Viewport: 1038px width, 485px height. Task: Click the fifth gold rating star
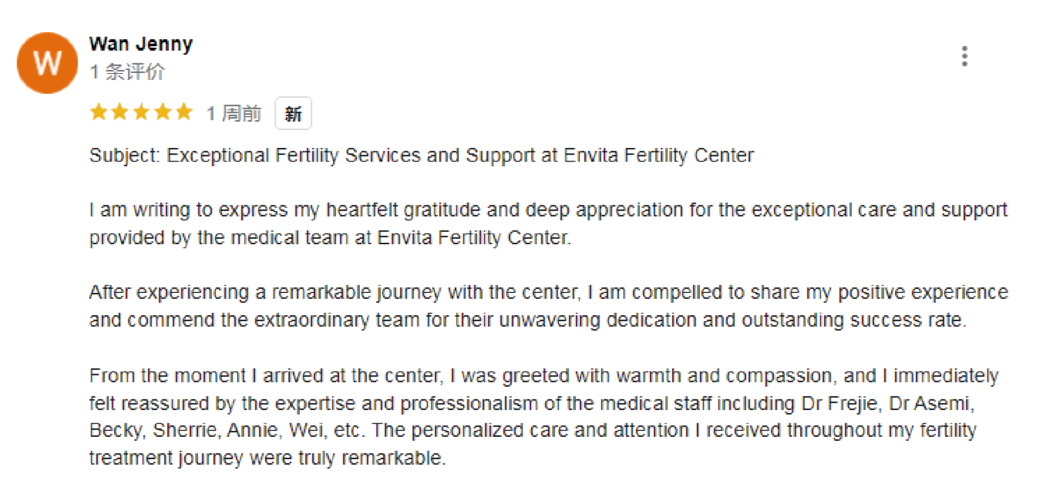tap(183, 112)
